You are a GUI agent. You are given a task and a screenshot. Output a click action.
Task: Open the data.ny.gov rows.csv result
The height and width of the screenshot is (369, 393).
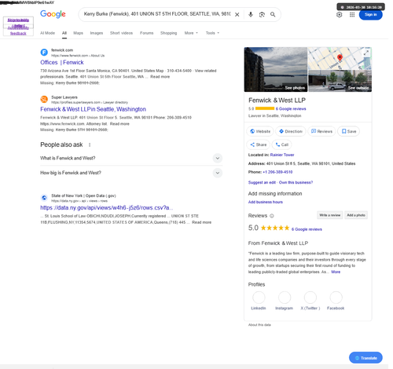click(107, 208)
